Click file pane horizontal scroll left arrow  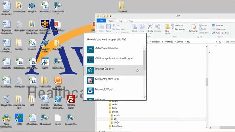210,128
